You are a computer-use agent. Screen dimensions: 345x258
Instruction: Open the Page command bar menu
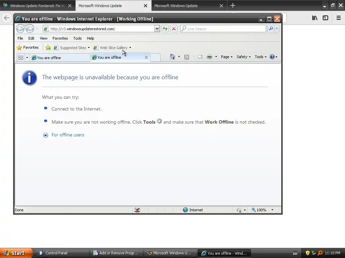(x=227, y=57)
